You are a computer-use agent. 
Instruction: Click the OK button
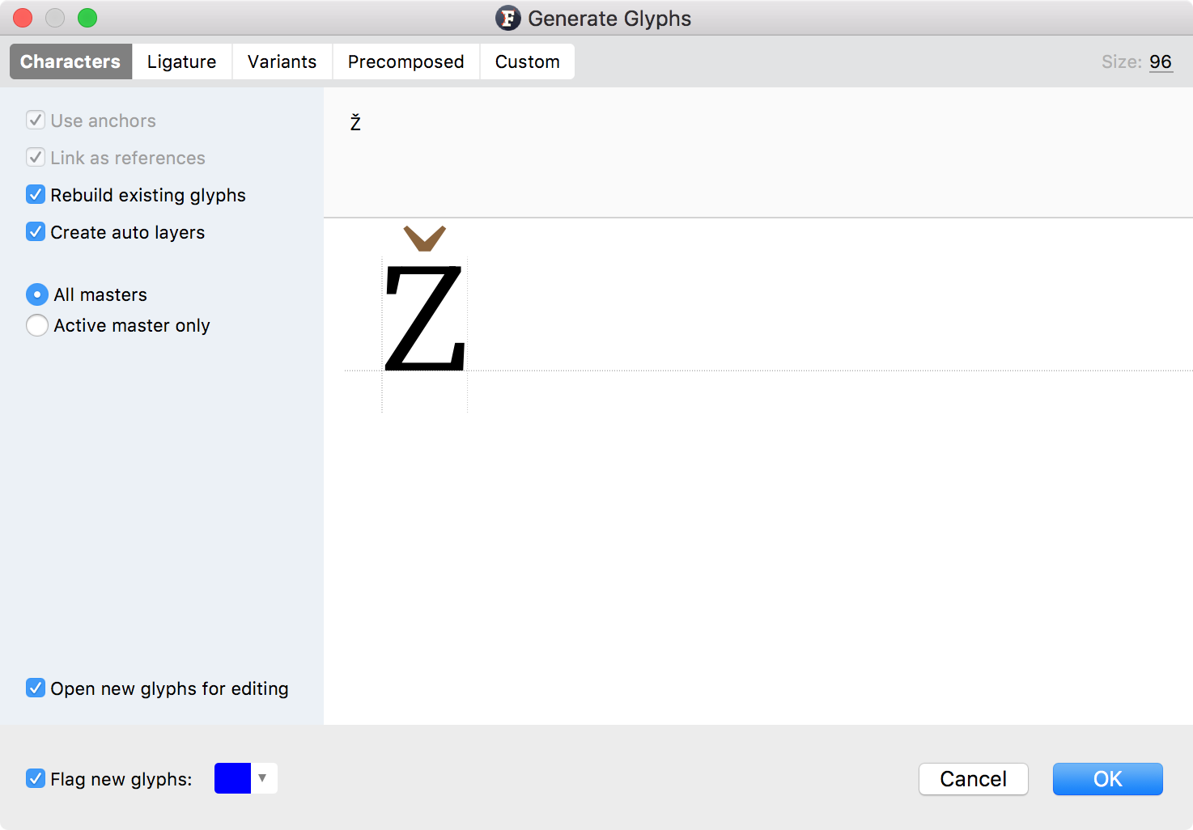point(1108,779)
